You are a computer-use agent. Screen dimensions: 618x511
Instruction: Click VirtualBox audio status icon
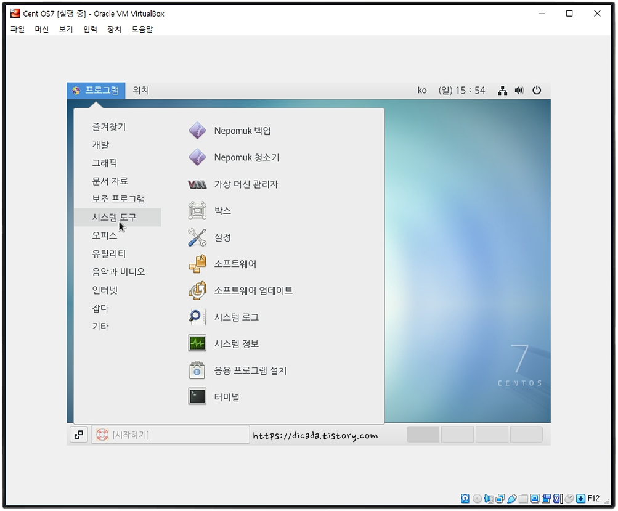pos(489,499)
